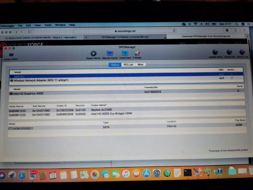Open a new Safari tab
253x190 pixels.
pyautogui.click(x=248, y=36)
